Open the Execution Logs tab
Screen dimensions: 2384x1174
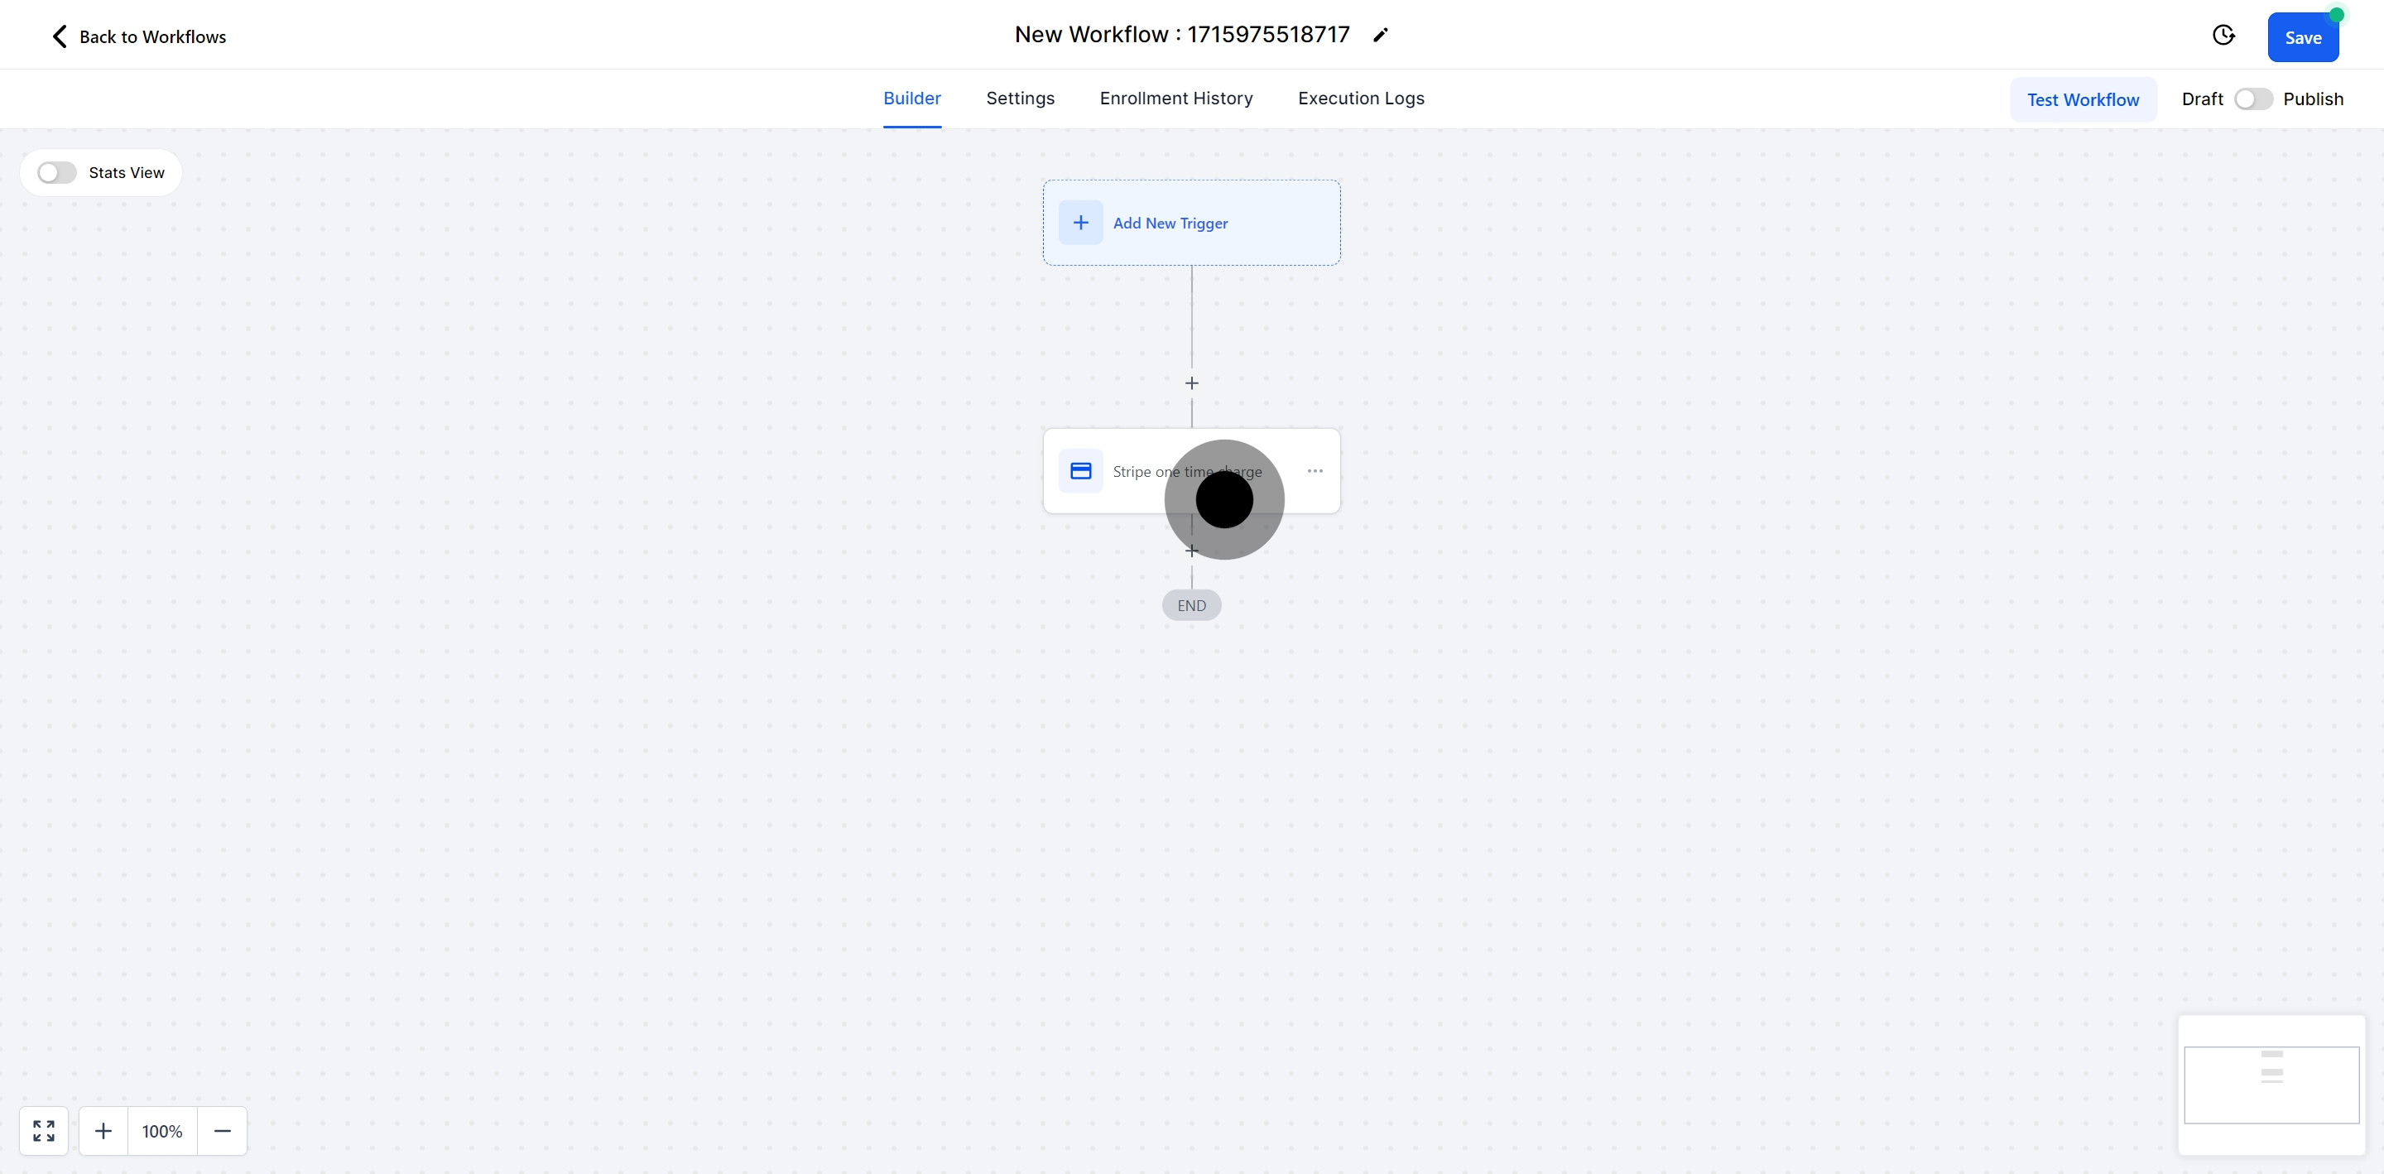1360,99
